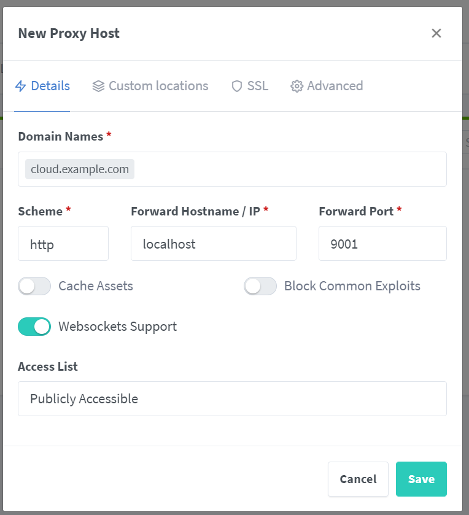Viewport: 469px width, 515px height.
Task: Cancel the proxy host creation
Action: coord(358,479)
